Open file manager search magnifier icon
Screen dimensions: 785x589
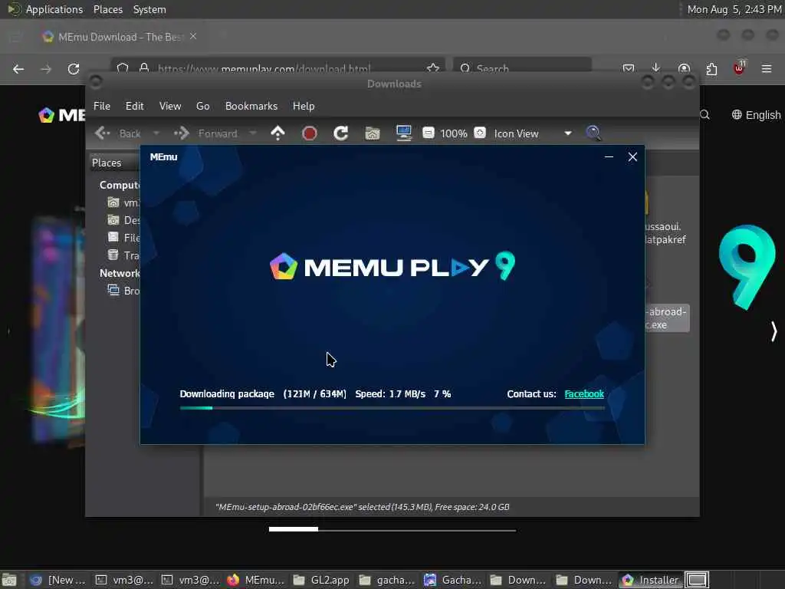[x=594, y=133]
